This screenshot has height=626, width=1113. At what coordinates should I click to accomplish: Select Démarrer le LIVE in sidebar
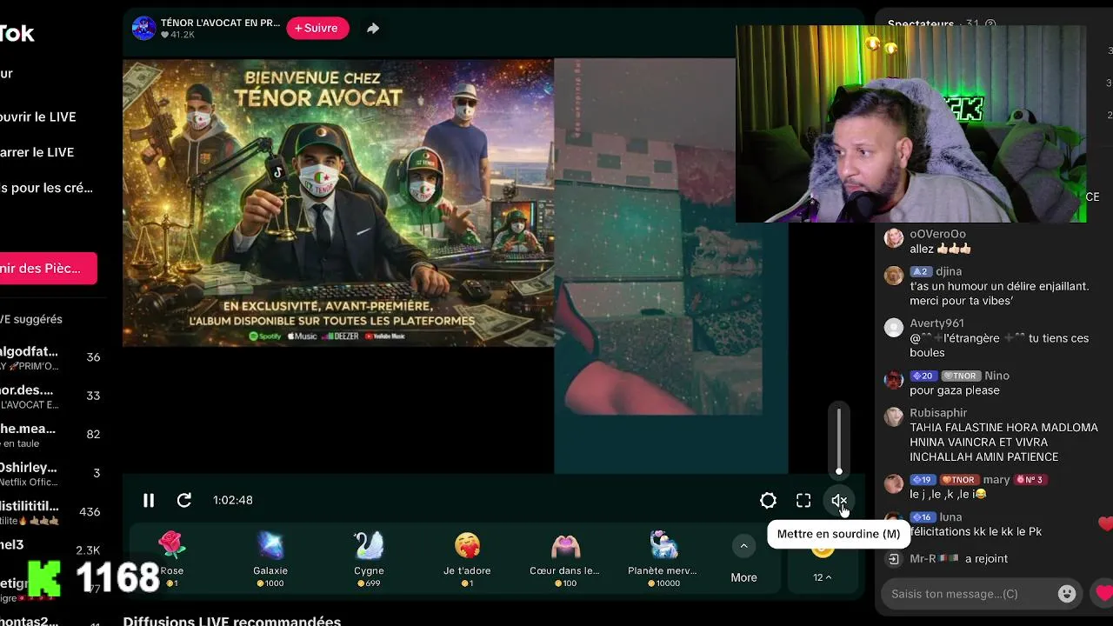pos(37,152)
